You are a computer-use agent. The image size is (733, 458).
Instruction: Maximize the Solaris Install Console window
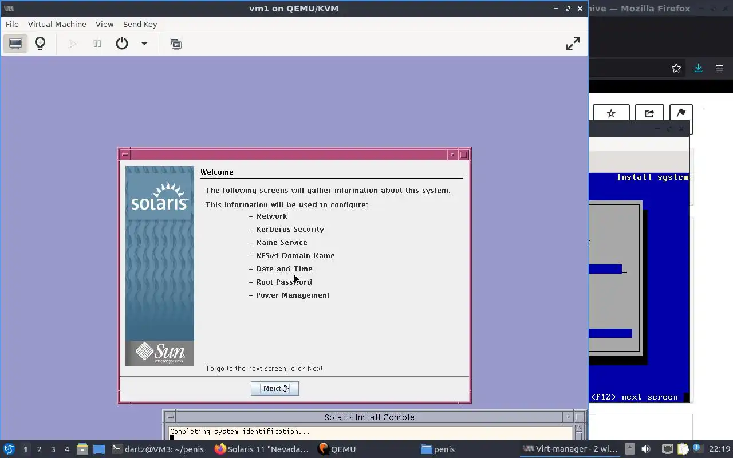click(580, 417)
